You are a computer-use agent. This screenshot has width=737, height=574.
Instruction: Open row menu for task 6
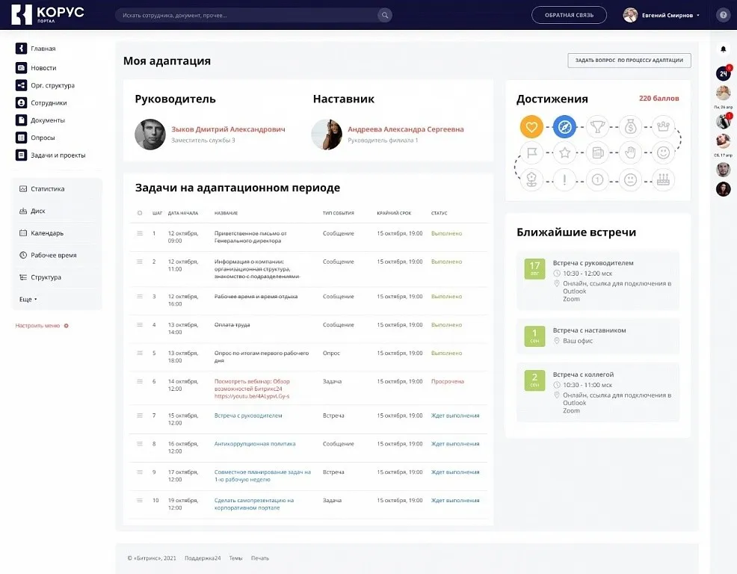pyautogui.click(x=140, y=381)
